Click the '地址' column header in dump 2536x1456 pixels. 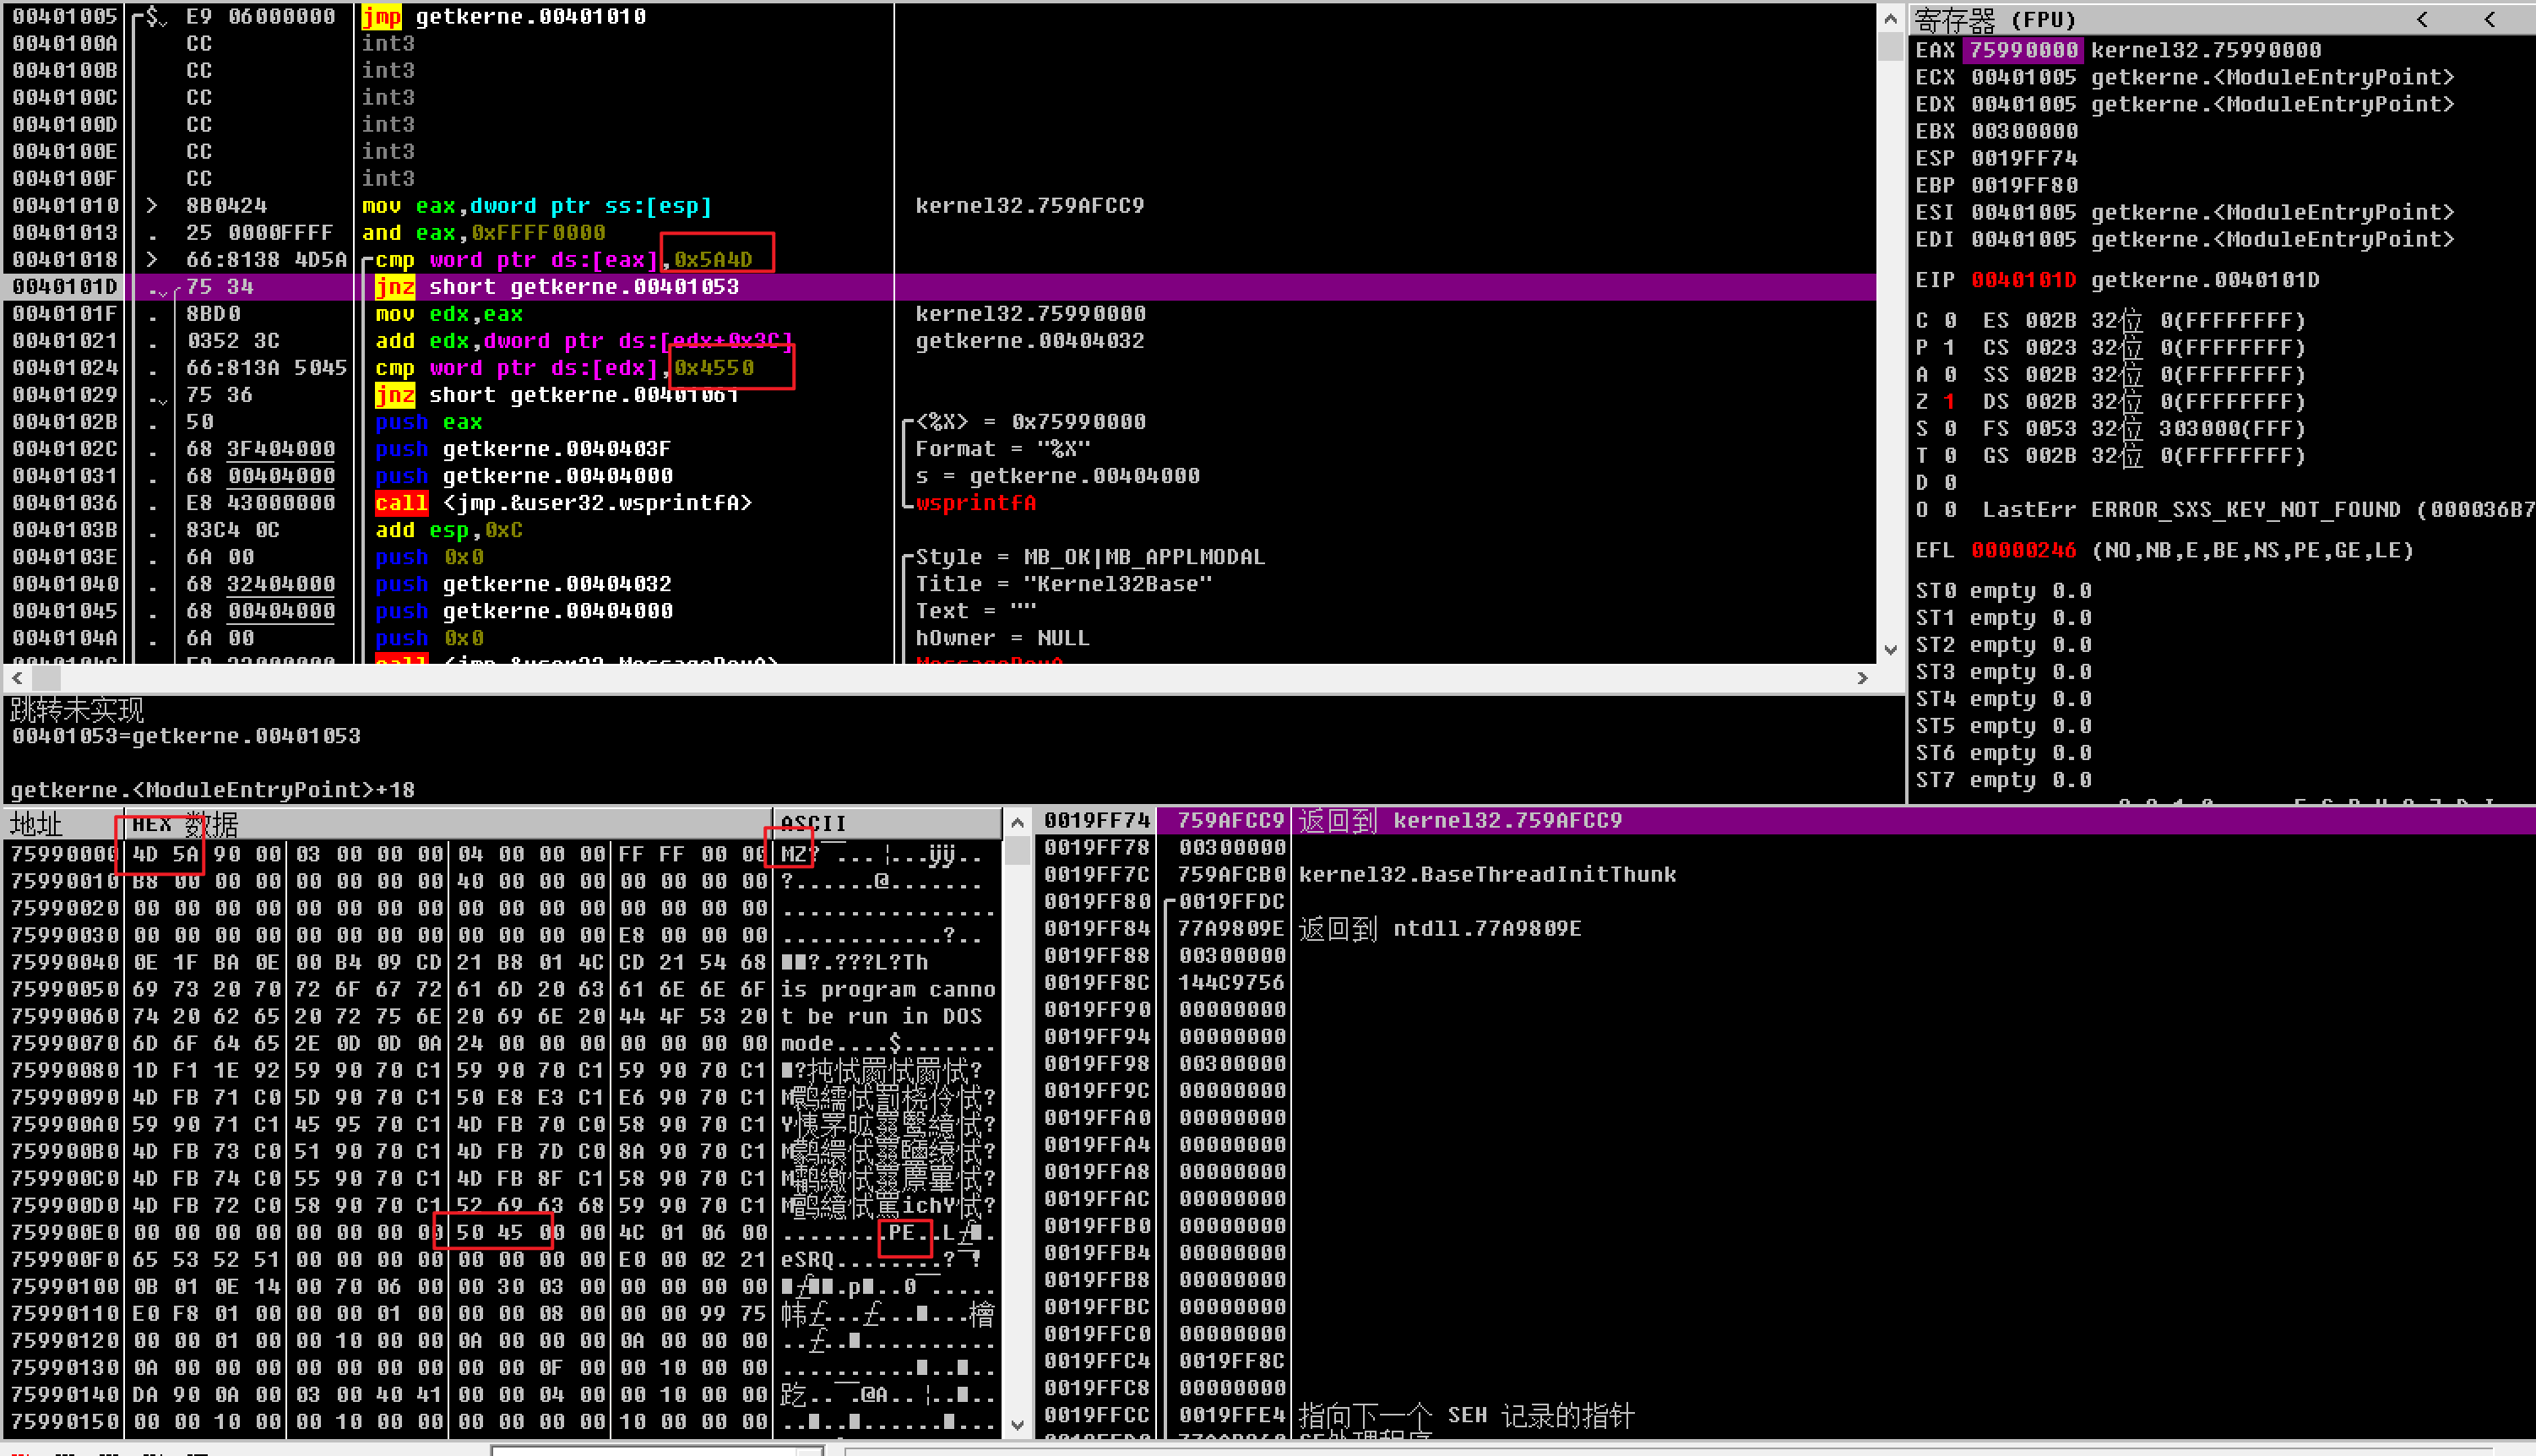(x=64, y=824)
